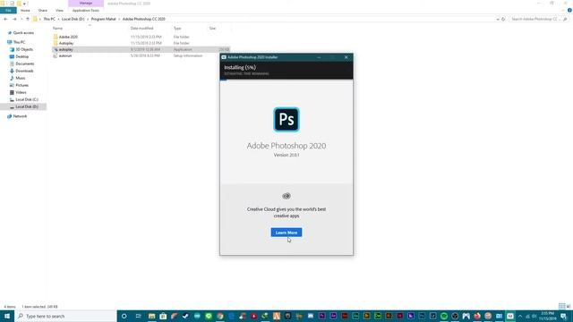Minimize the Adobe Photoshop 2020 Installer window
The image size is (573, 322).
tap(319, 57)
